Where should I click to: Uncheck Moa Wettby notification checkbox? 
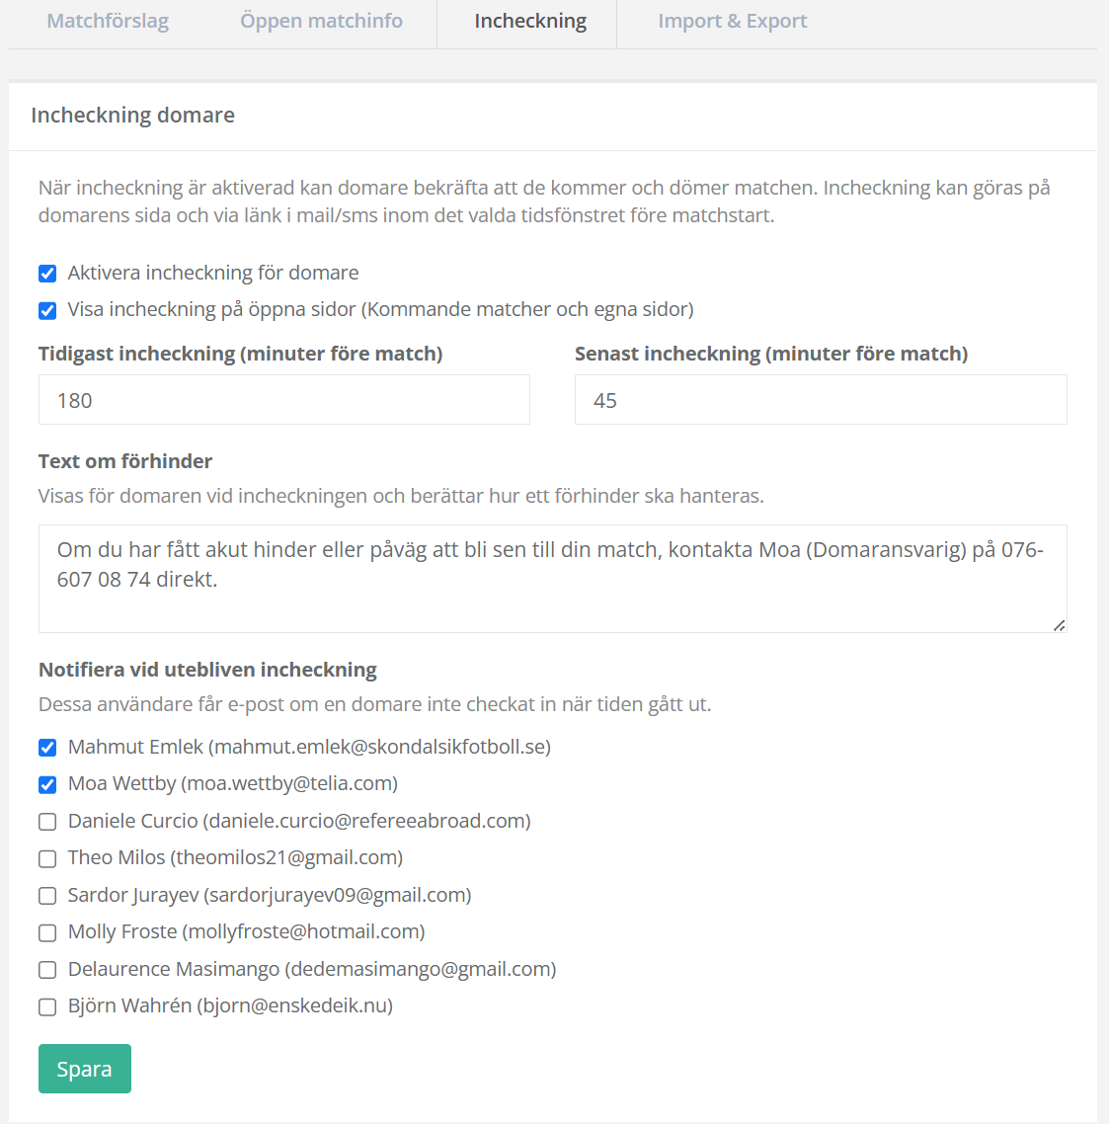[47, 785]
